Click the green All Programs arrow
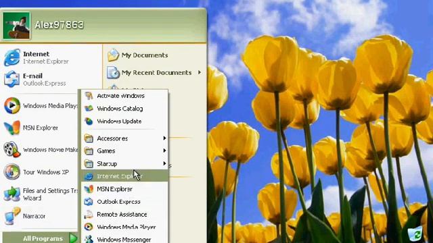This screenshot has width=433, height=243. 74,238
